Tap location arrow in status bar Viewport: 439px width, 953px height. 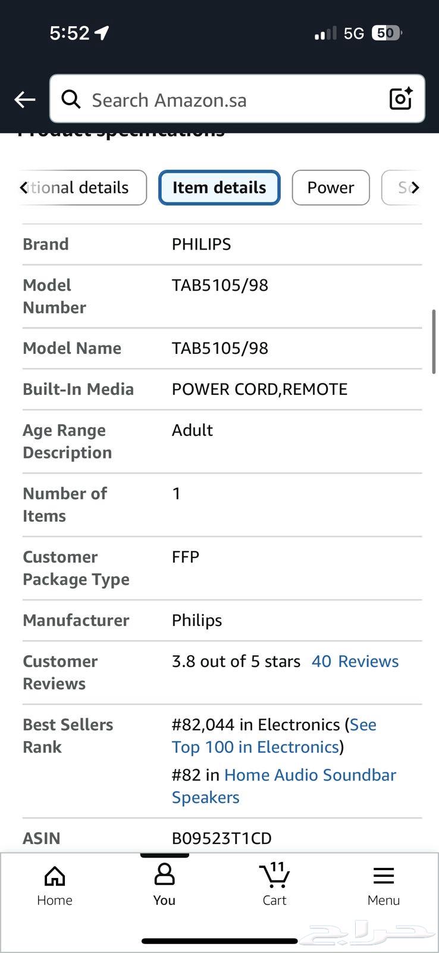tap(102, 33)
